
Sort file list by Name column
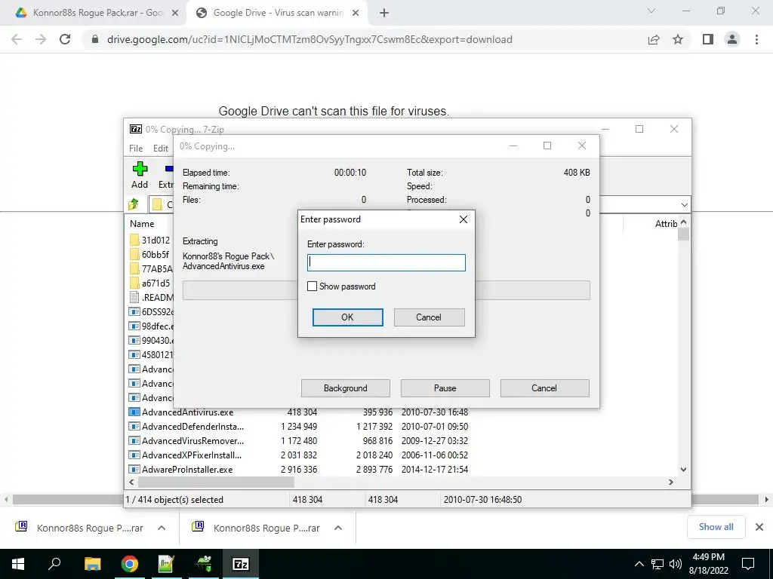pos(142,223)
